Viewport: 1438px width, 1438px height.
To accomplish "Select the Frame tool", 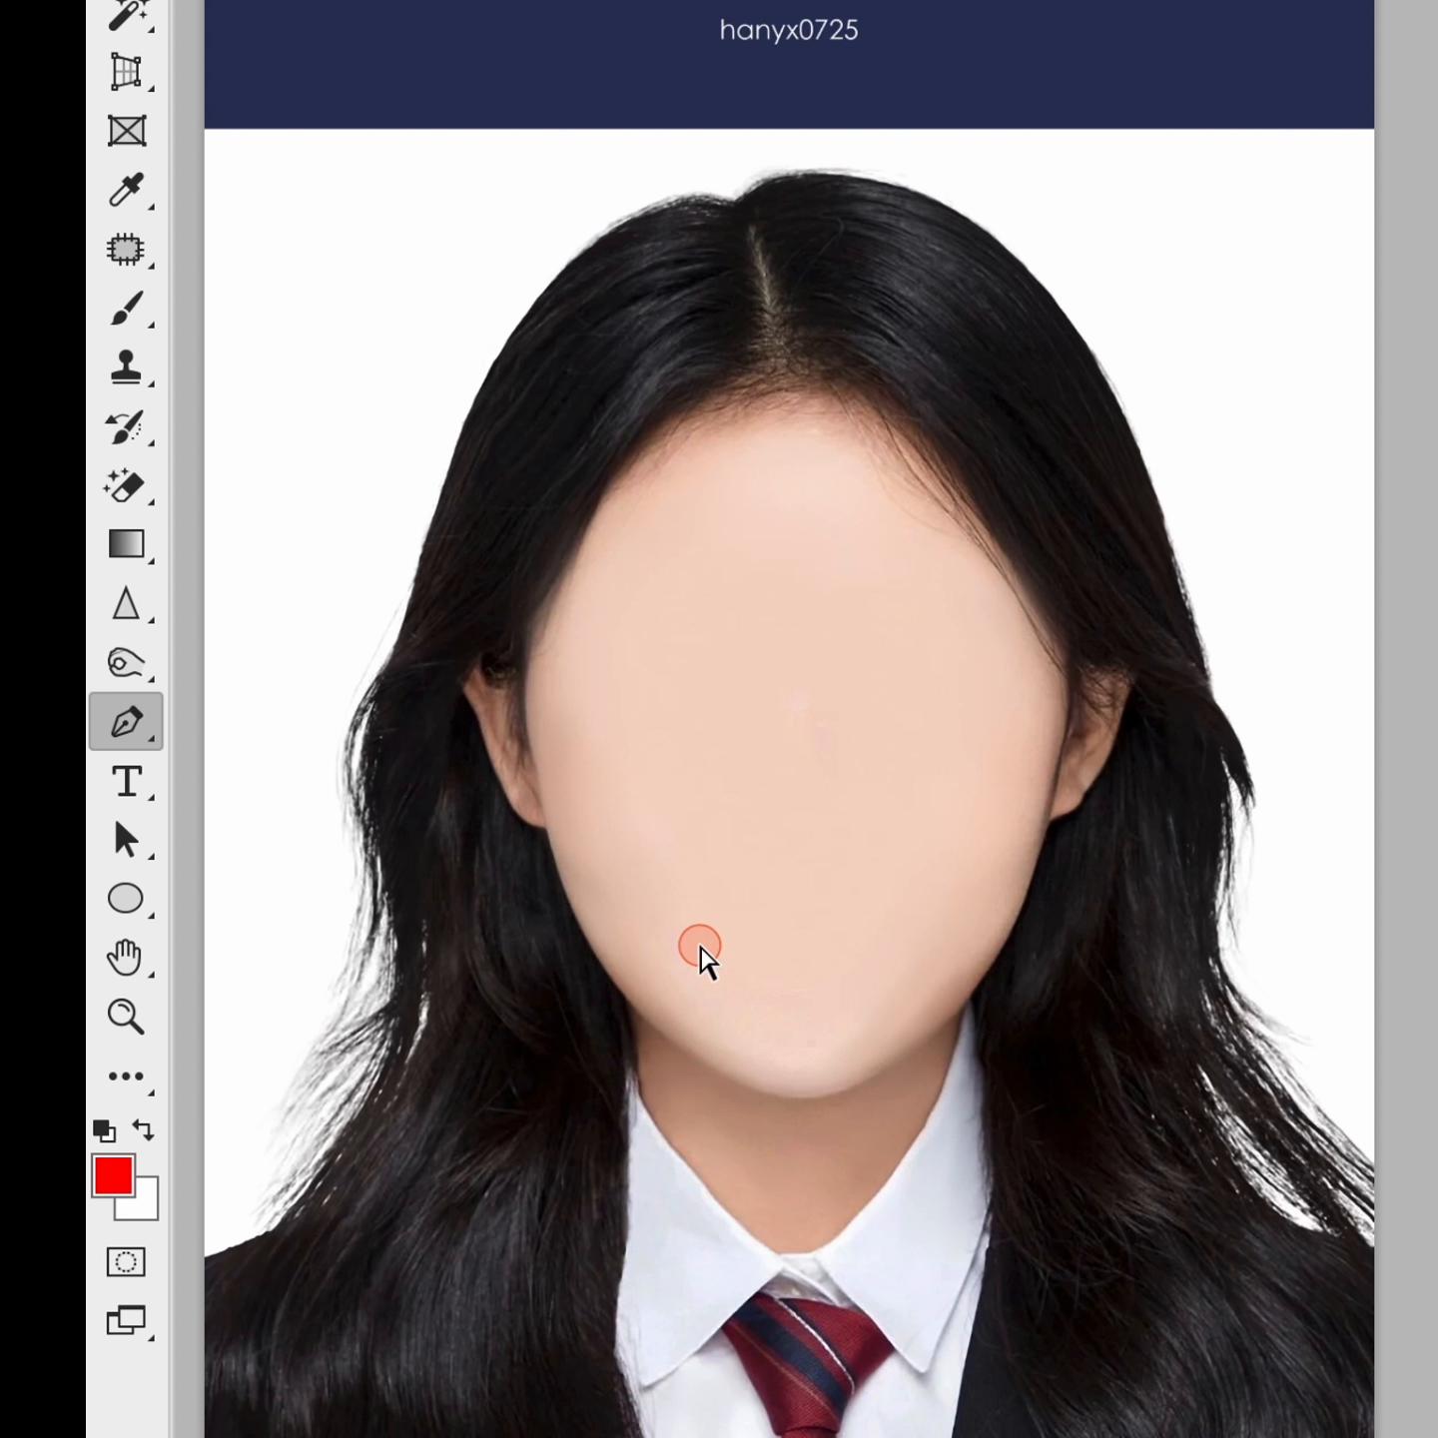I will (x=126, y=131).
